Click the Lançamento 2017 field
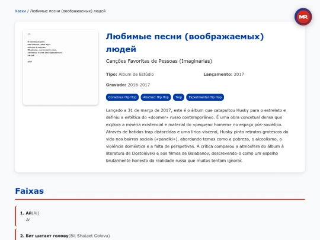This screenshot has height=240, width=320. [223, 74]
